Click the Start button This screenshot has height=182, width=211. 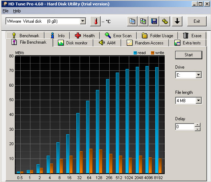(x=189, y=55)
